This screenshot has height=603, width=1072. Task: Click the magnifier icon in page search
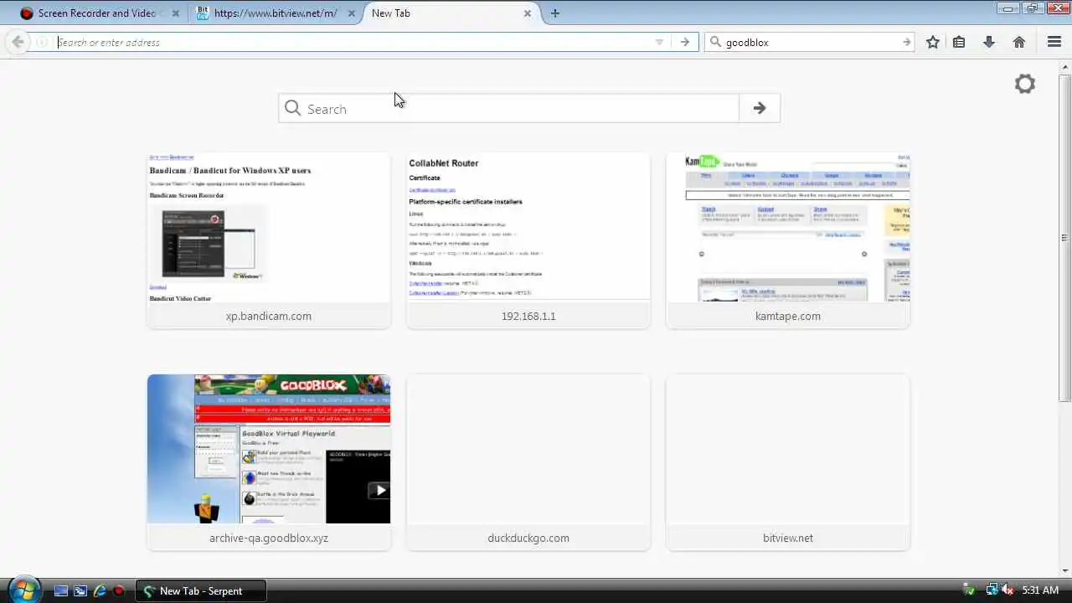coord(292,108)
